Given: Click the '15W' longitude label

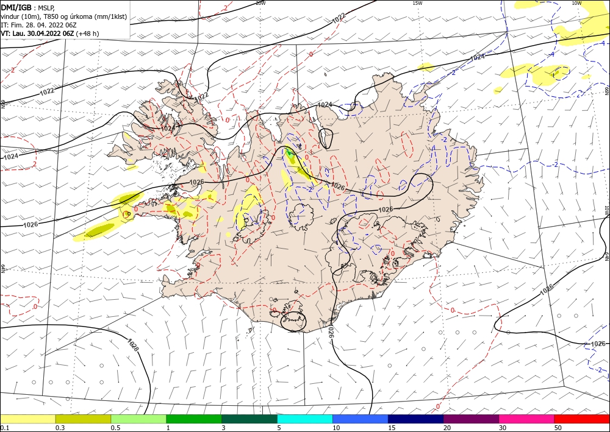Looking at the screenshot, I should pos(417,3).
